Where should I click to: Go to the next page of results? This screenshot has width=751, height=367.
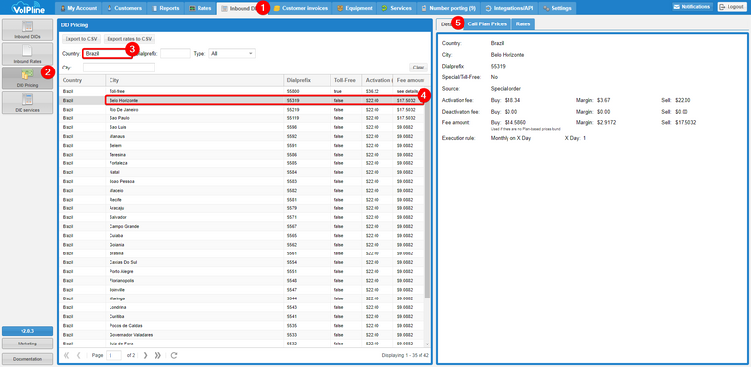click(x=146, y=355)
